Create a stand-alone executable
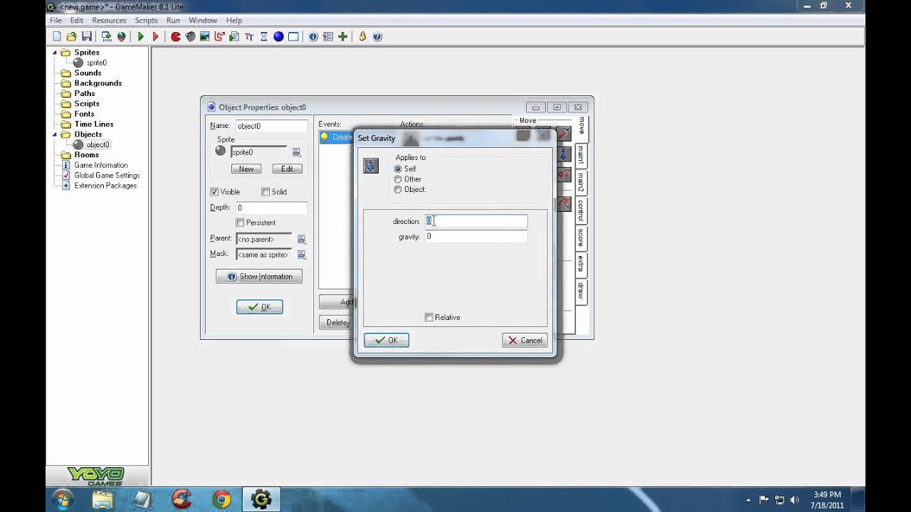 point(107,36)
